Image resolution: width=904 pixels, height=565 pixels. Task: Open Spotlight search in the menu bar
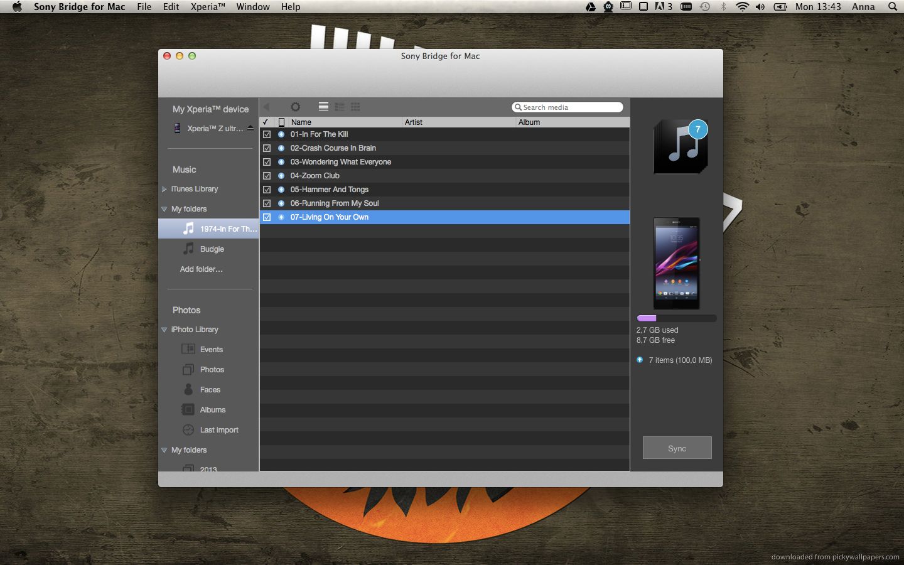tap(892, 7)
